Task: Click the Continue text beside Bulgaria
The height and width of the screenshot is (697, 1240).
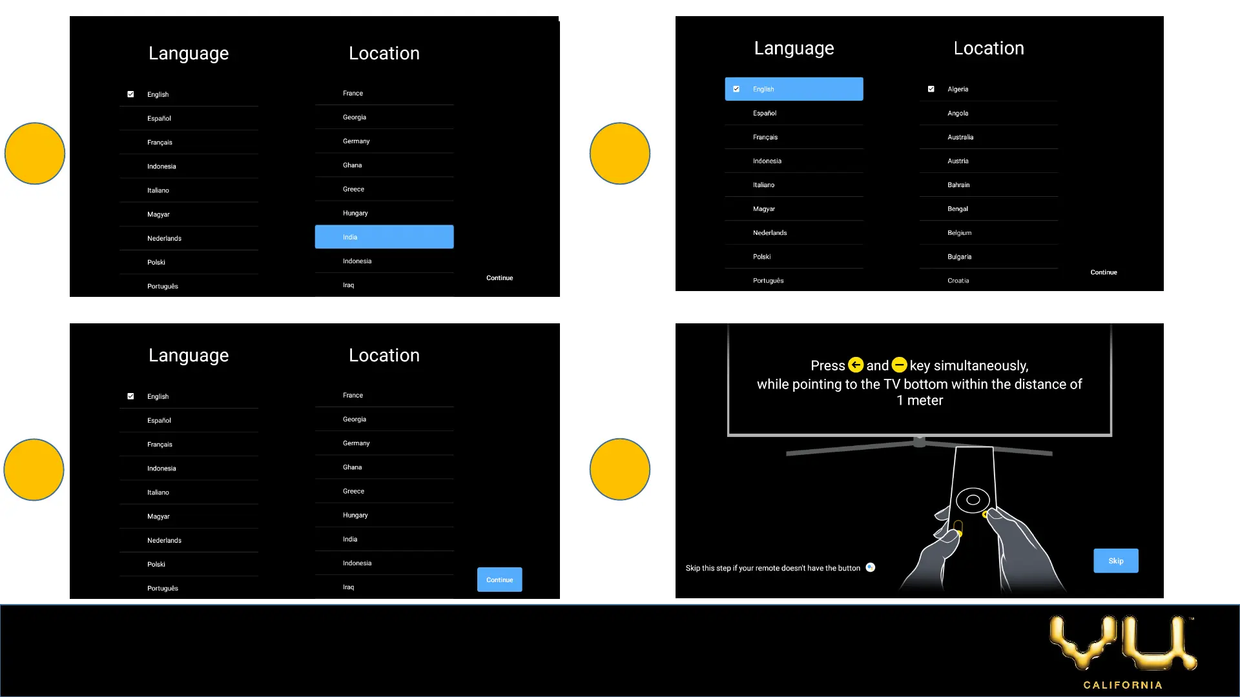Action: coord(1103,272)
